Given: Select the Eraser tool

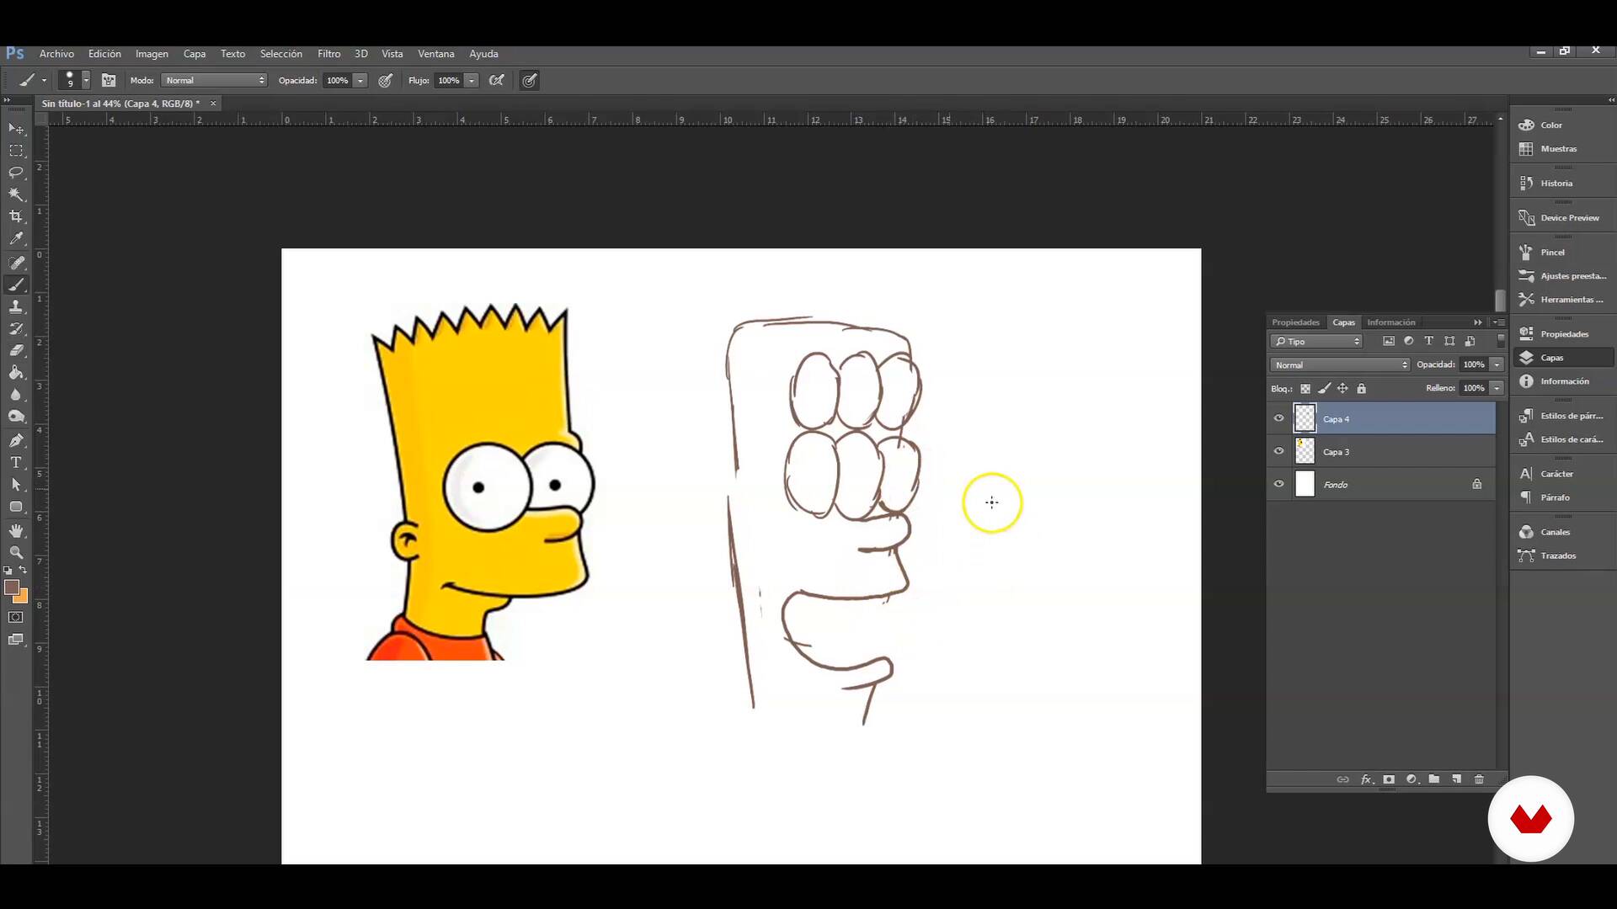Looking at the screenshot, I should (16, 350).
